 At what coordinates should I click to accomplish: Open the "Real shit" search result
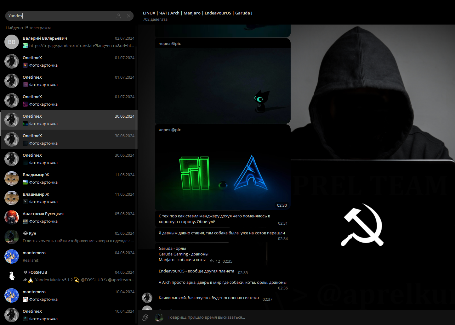(69, 256)
